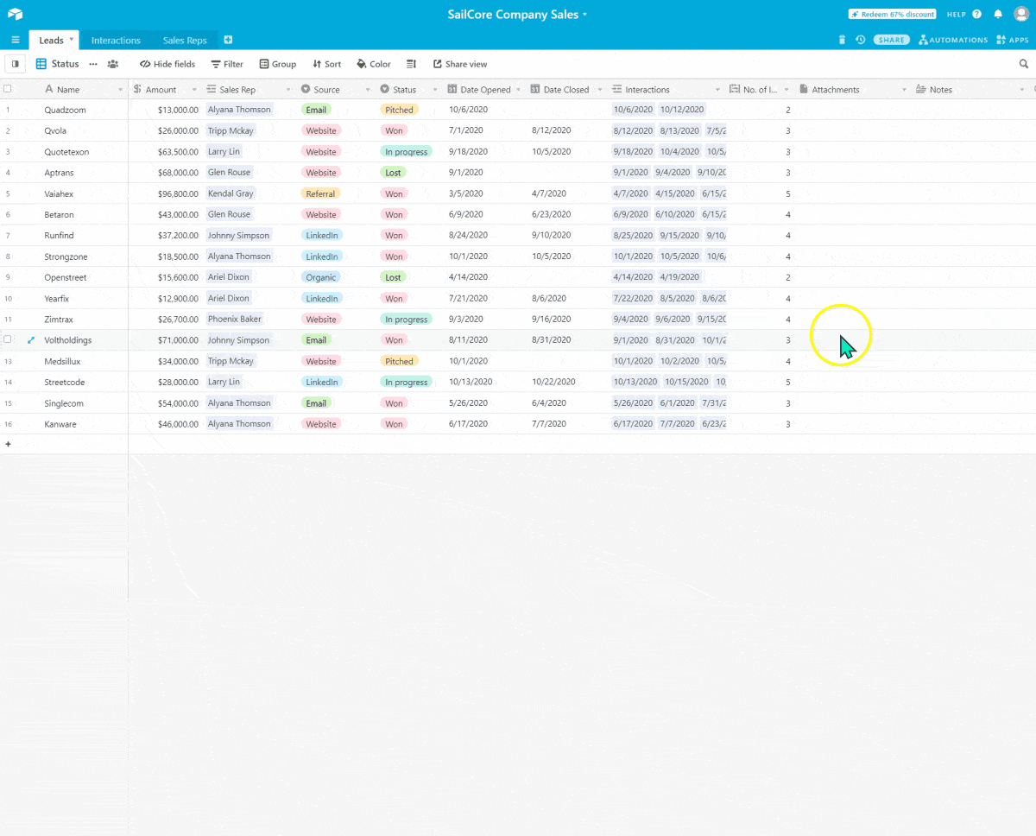Open the Color view options

click(x=373, y=63)
